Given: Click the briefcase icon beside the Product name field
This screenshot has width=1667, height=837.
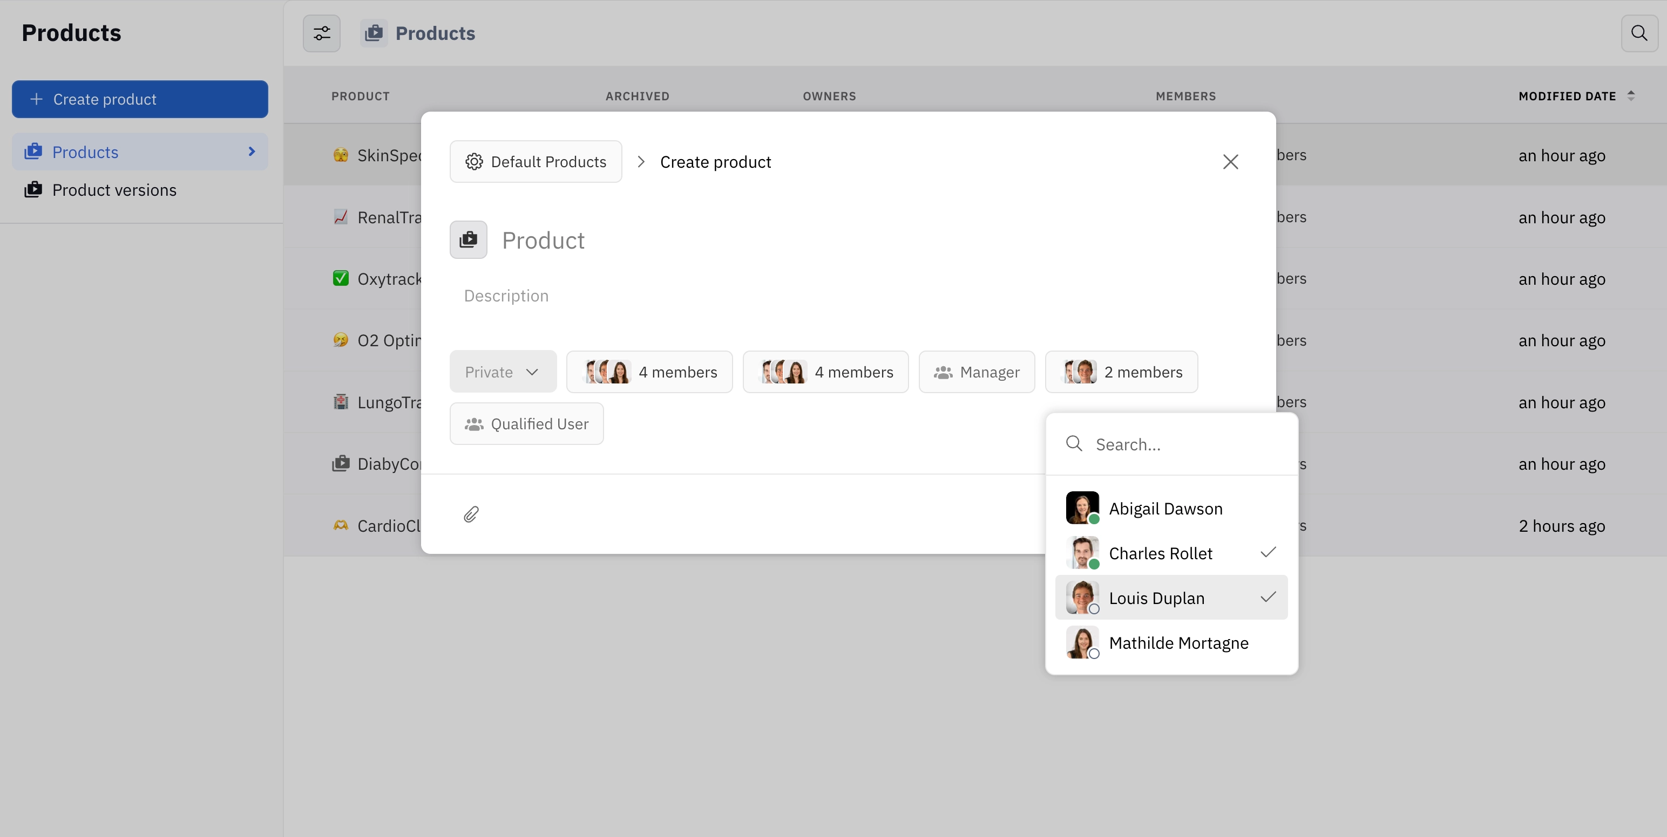Looking at the screenshot, I should coord(468,240).
